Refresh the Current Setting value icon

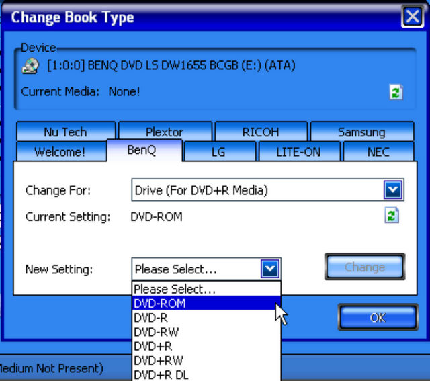click(x=392, y=215)
